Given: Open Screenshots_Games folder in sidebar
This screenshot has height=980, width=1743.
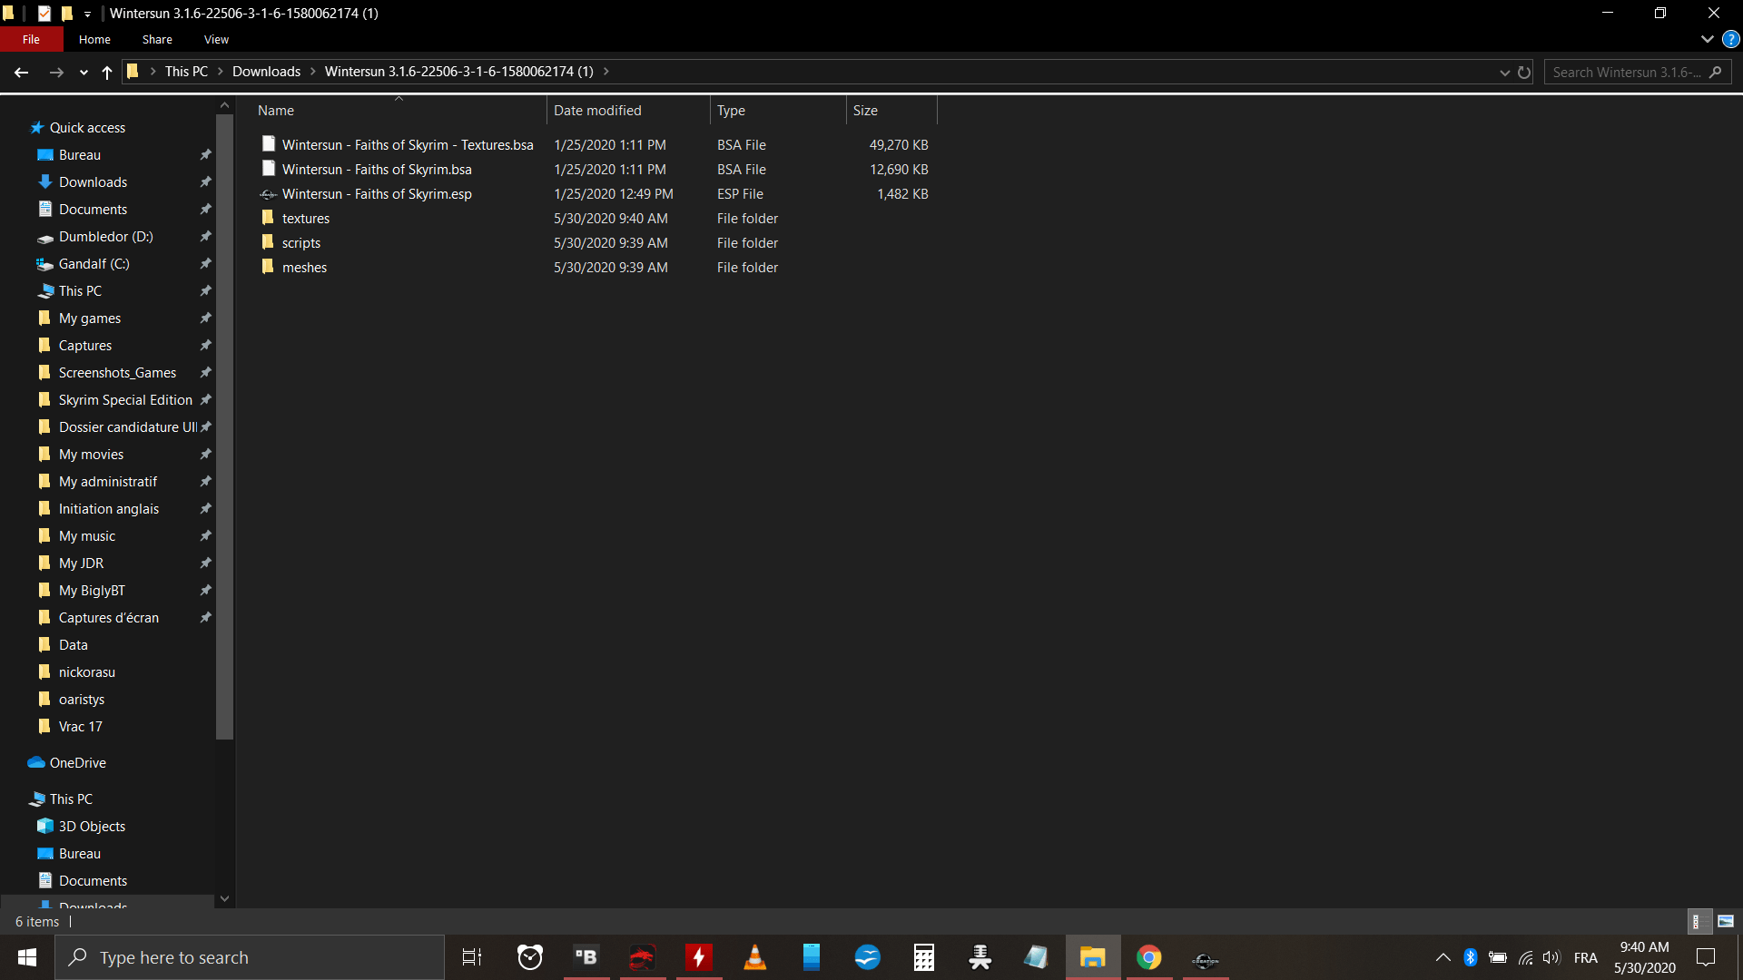Looking at the screenshot, I should coord(117,373).
